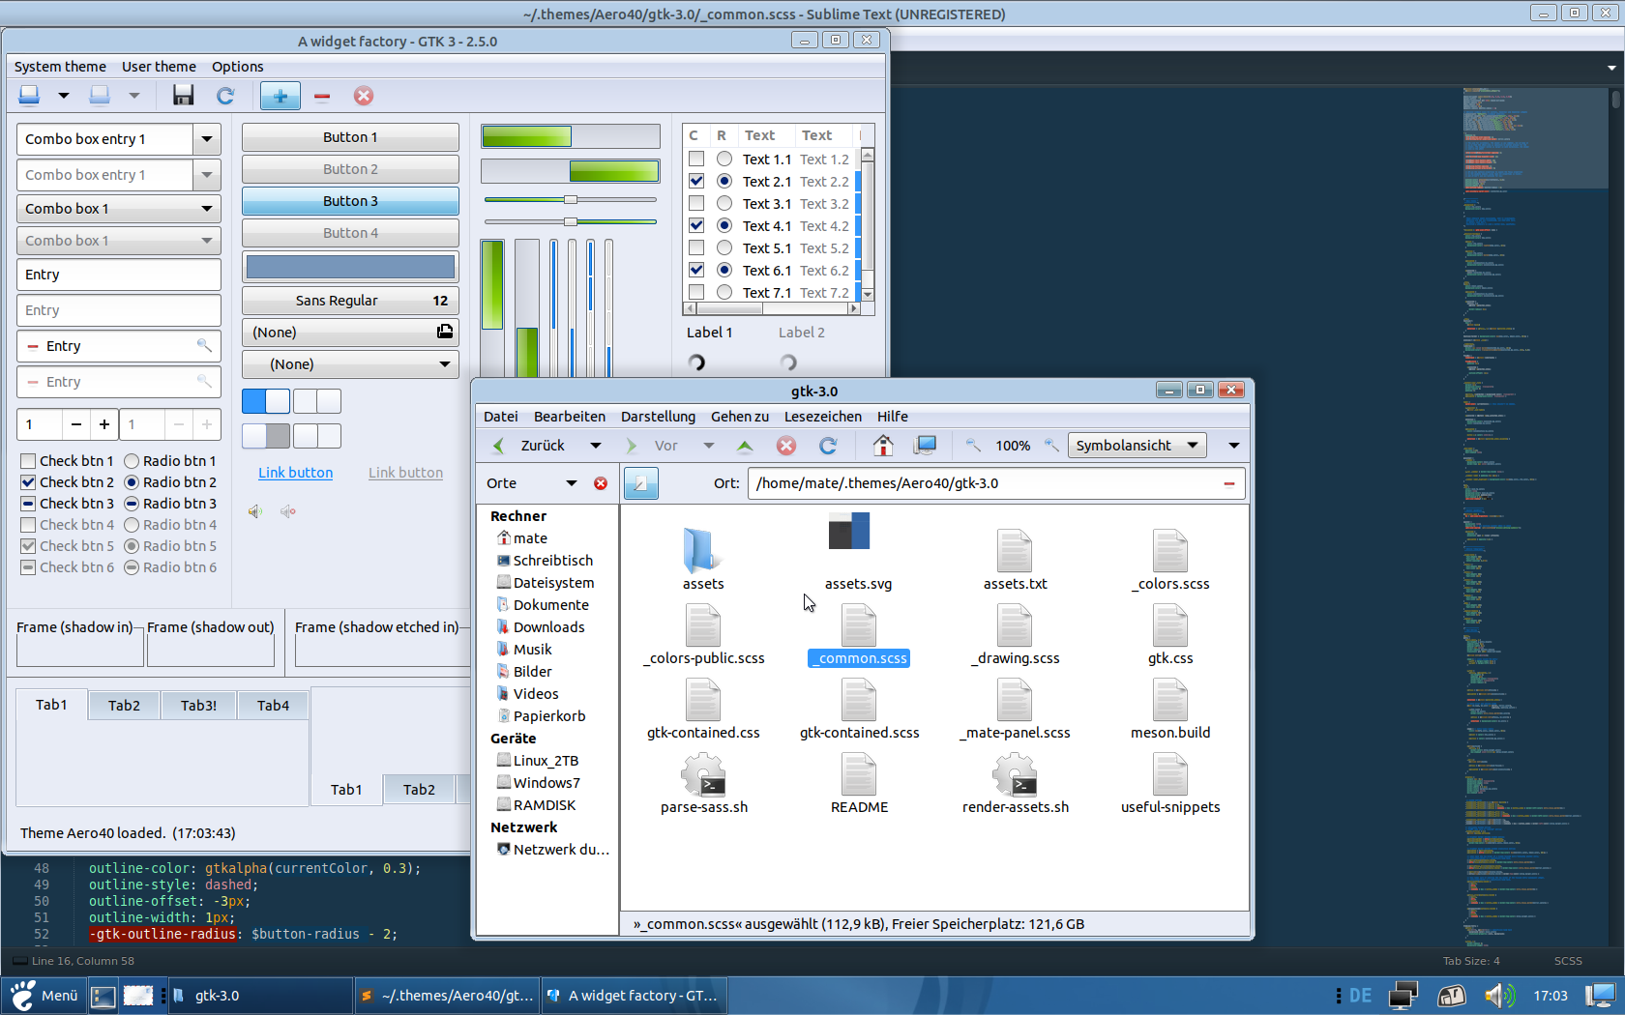Open the volume control in system tray
Screen dimensions: 1625x1015
[1500, 996]
